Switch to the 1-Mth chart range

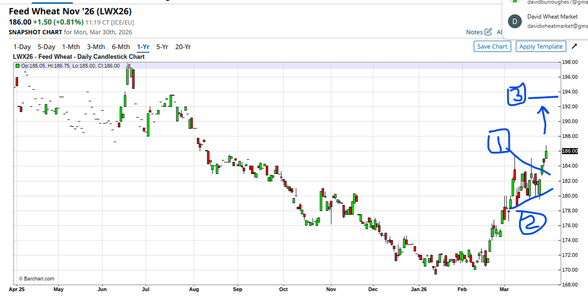coord(71,47)
